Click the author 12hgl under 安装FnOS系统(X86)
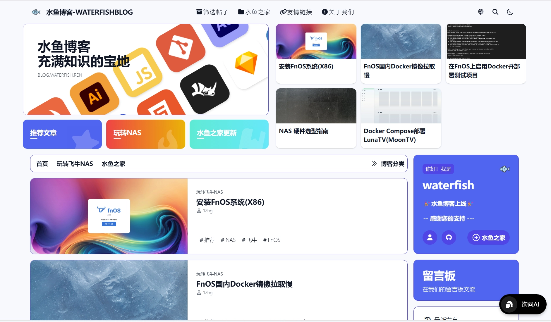The image size is (551, 322). pos(205,211)
